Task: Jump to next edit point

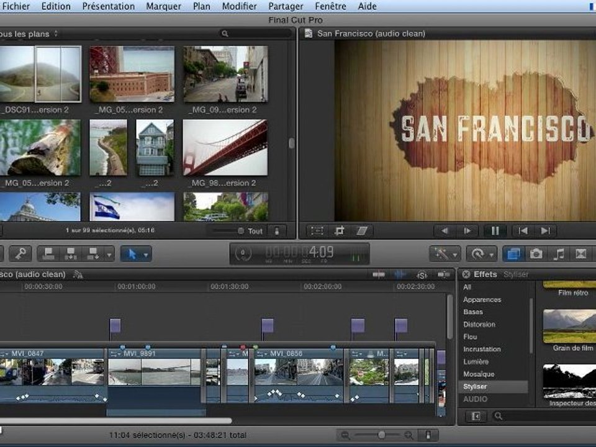Action: (x=546, y=231)
